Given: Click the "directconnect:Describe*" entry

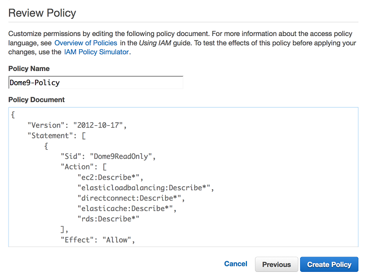Looking at the screenshot, I should coord(131,198).
